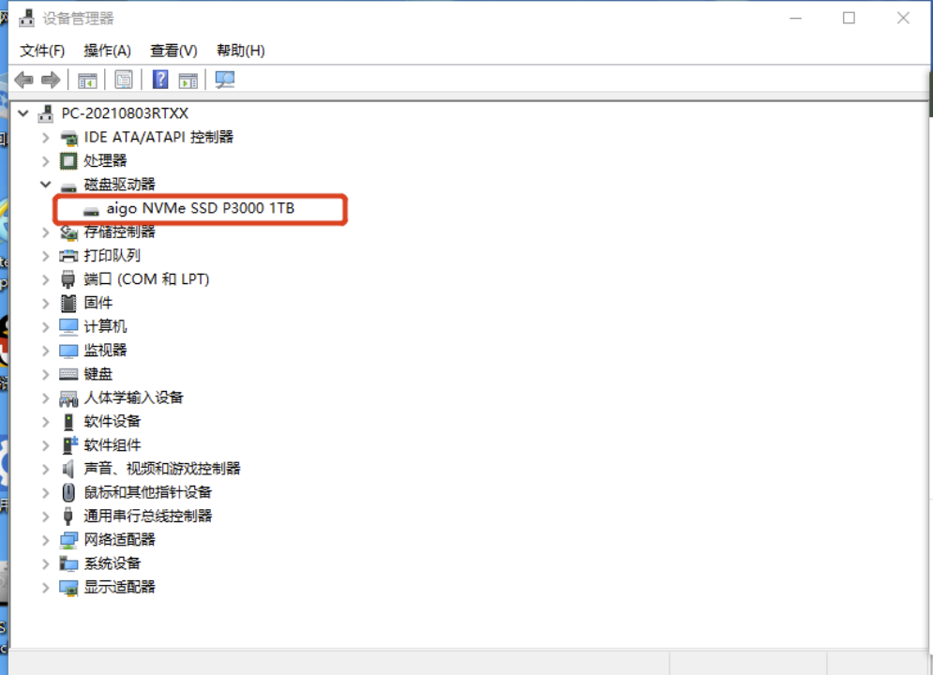Screen dimensions: 933x675
Task: Expand the 网络适配器 network adapters node
Action: tap(45, 539)
